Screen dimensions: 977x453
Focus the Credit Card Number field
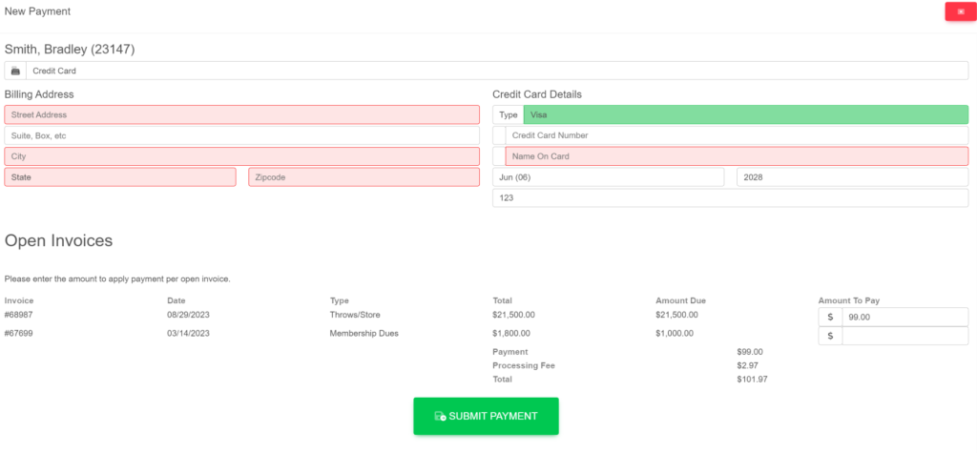point(737,135)
